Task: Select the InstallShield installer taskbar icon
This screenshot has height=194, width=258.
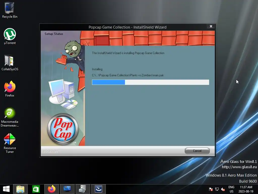Action: [99, 189]
